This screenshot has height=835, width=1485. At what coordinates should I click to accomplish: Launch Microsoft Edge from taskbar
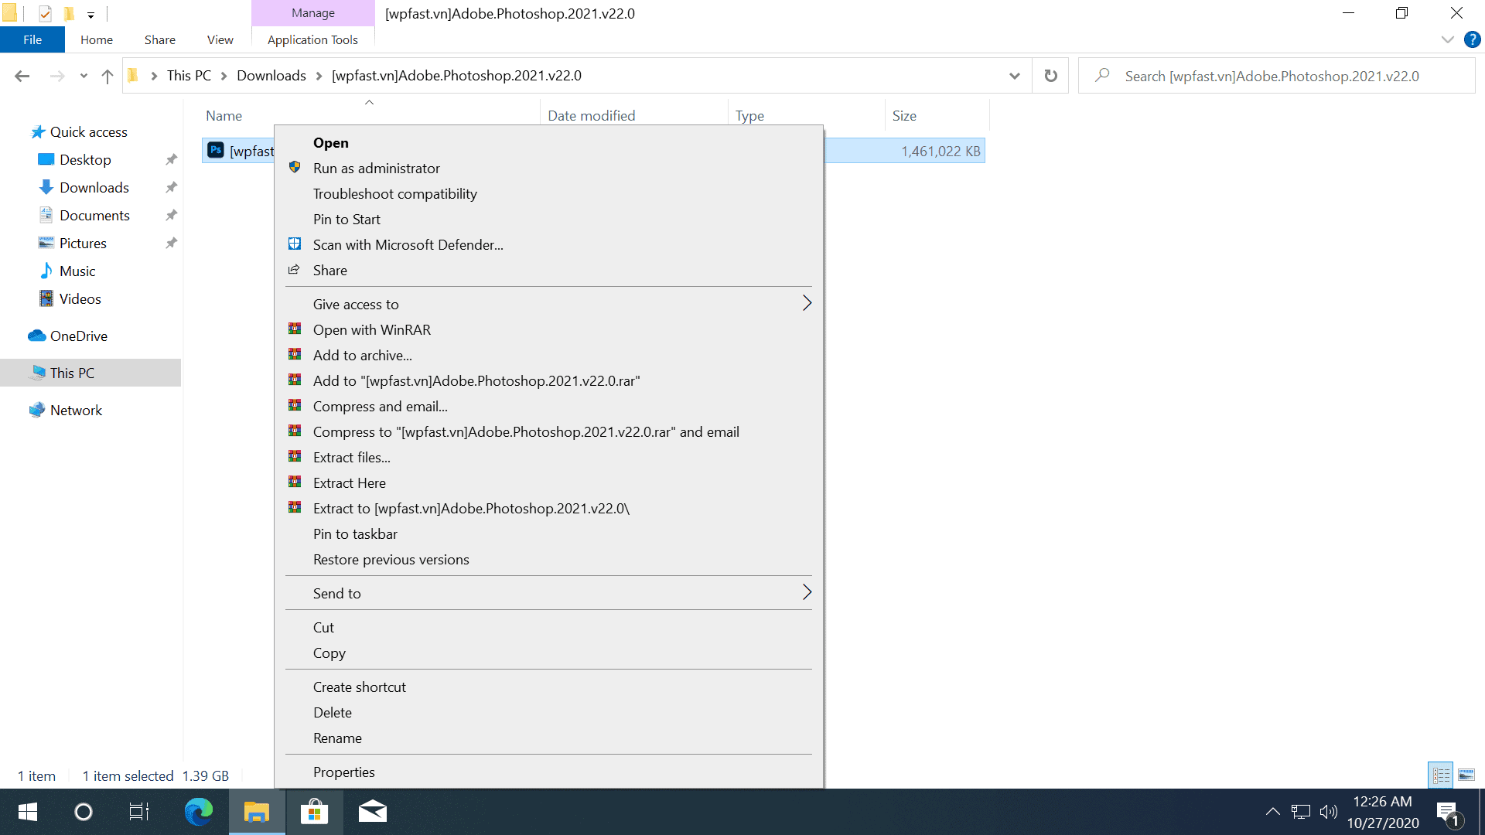tap(198, 812)
